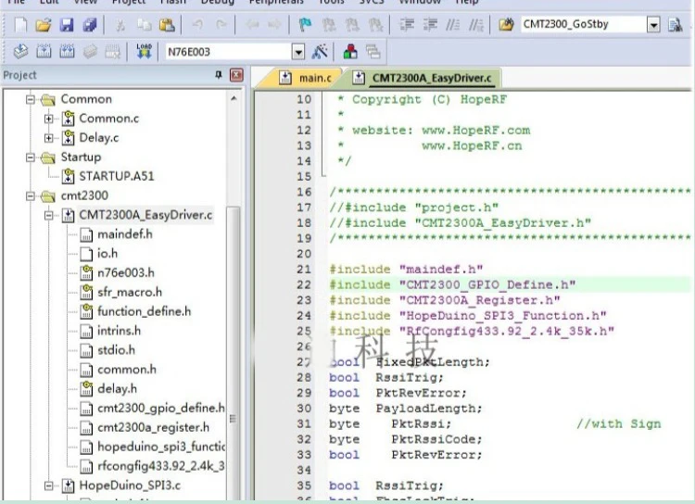Click the N76E003 target selection field
Image resolution: width=695 pixels, height=504 pixels.
pos(229,52)
